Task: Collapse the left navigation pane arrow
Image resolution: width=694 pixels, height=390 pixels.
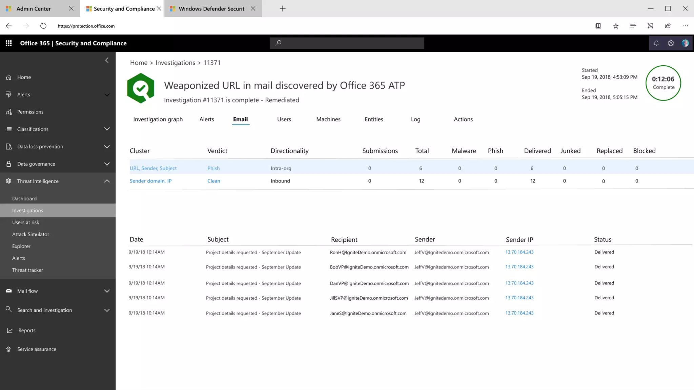Action: (107, 60)
